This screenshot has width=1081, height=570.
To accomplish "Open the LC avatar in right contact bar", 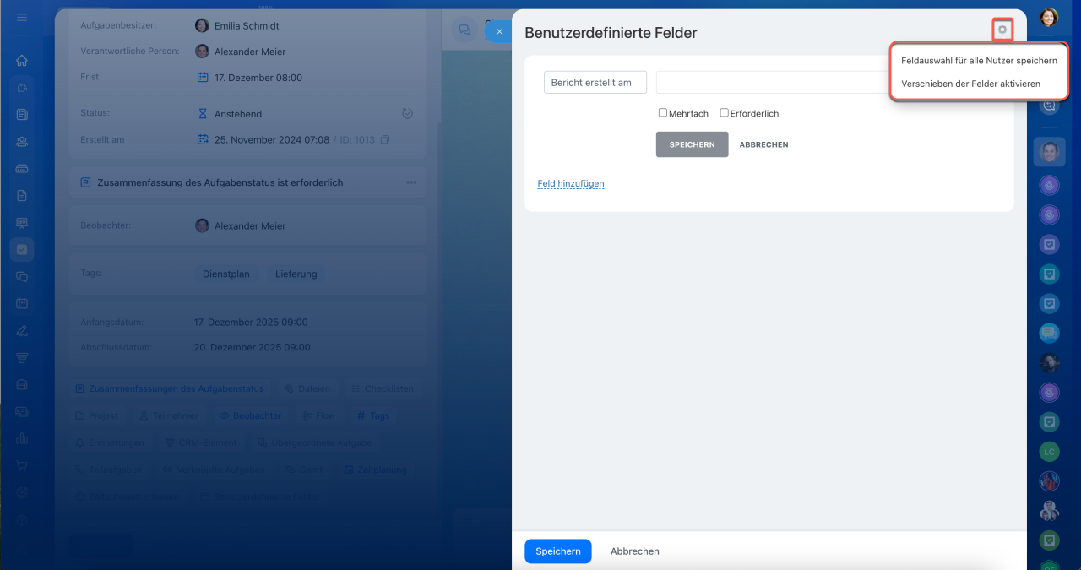I will (x=1049, y=451).
